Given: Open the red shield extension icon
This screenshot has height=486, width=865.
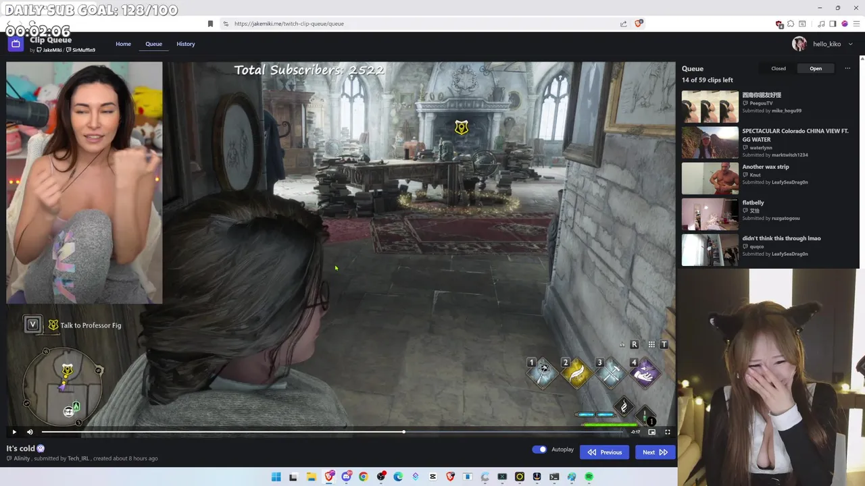Looking at the screenshot, I should tap(779, 24).
